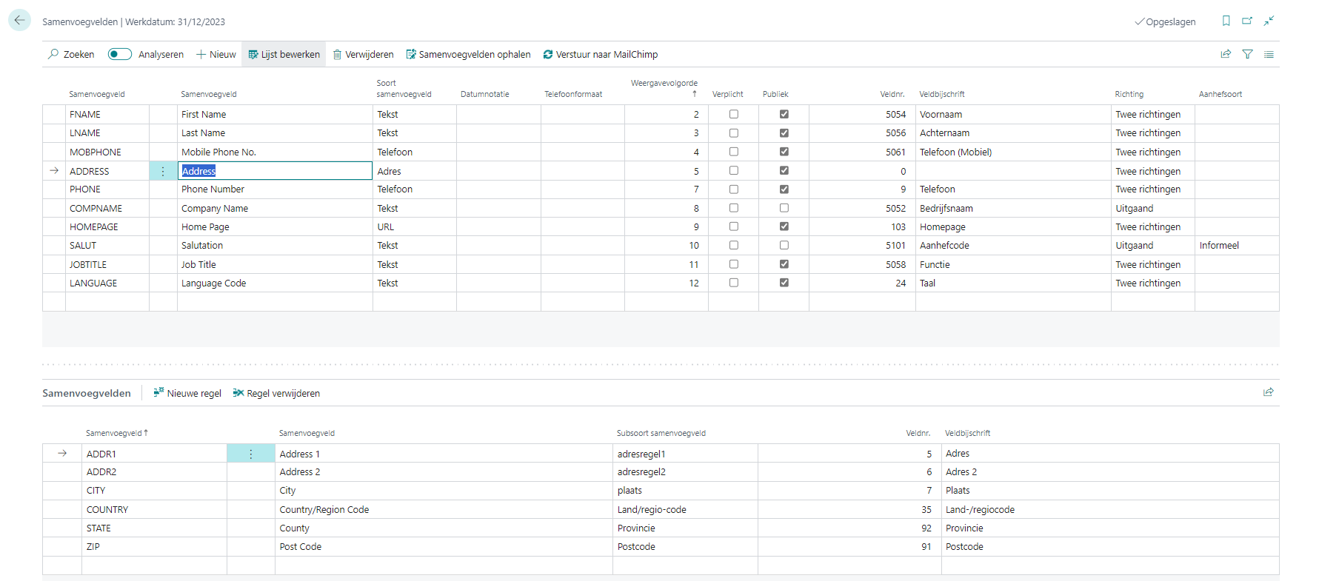Open row options menu for ADDR1
The image size is (1319, 581).
click(x=250, y=454)
